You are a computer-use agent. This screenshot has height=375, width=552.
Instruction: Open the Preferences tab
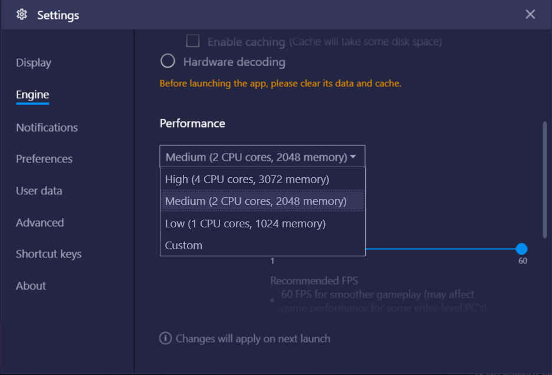44,159
